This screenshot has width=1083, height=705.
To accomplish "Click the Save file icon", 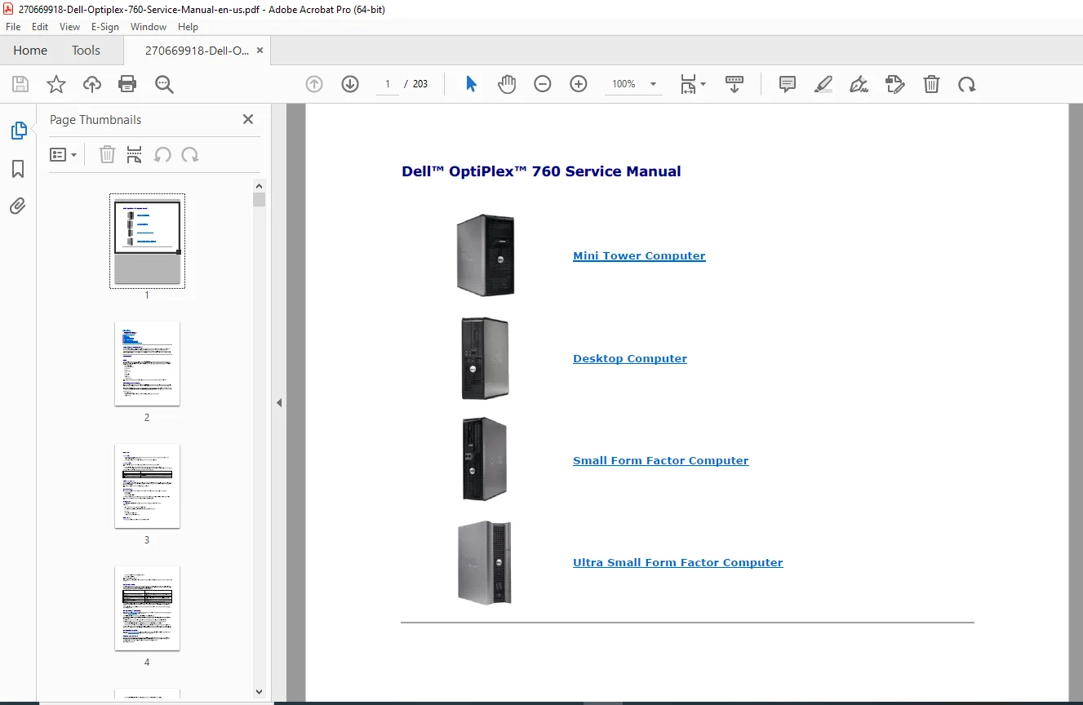I will pos(20,84).
